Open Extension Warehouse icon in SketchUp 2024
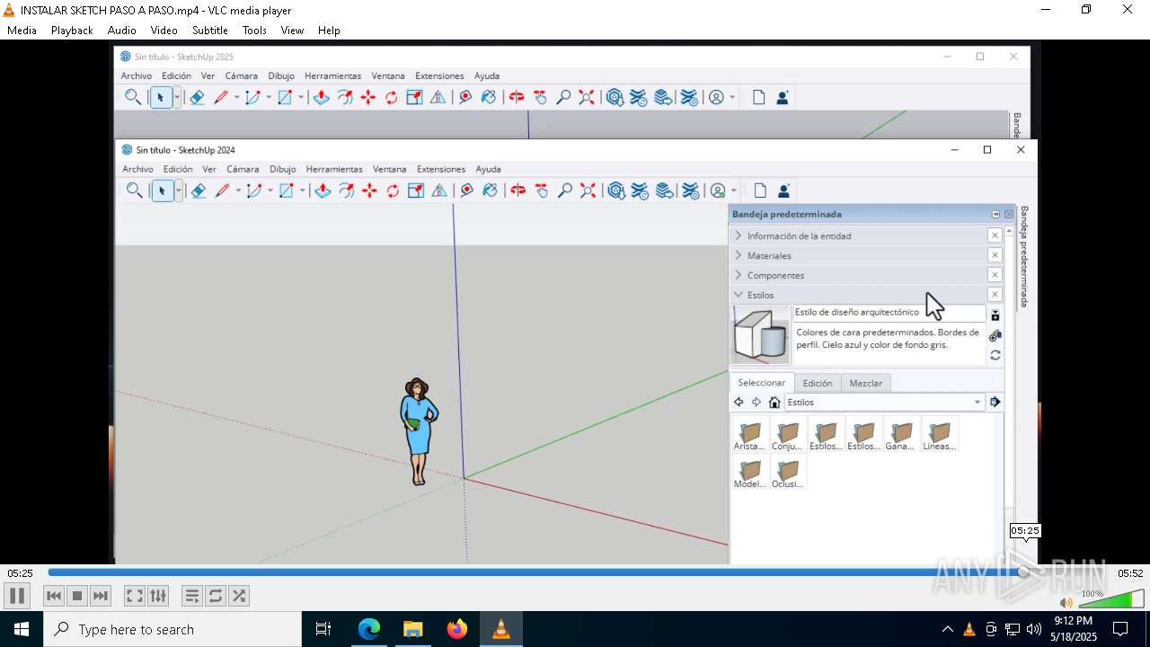The height and width of the screenshot is (647, 1150). [640, 191]
